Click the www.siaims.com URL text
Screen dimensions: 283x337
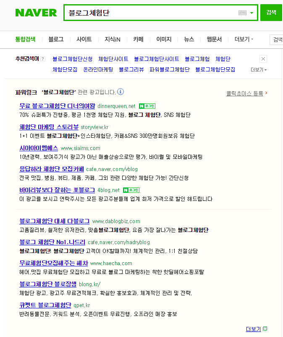[x=81, y=148]
